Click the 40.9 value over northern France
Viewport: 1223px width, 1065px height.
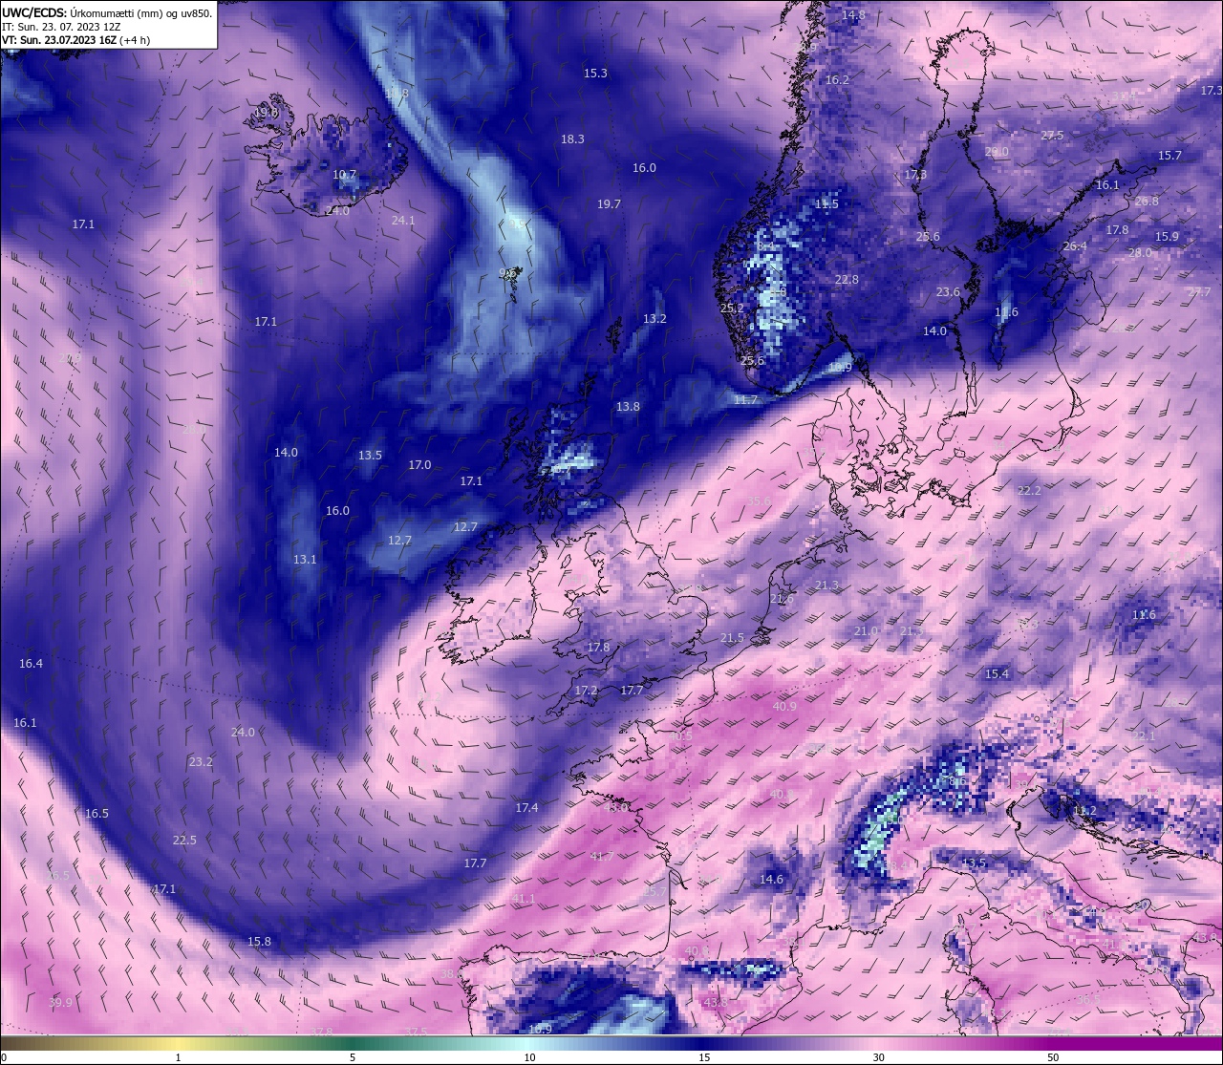[x=784, y=707]
